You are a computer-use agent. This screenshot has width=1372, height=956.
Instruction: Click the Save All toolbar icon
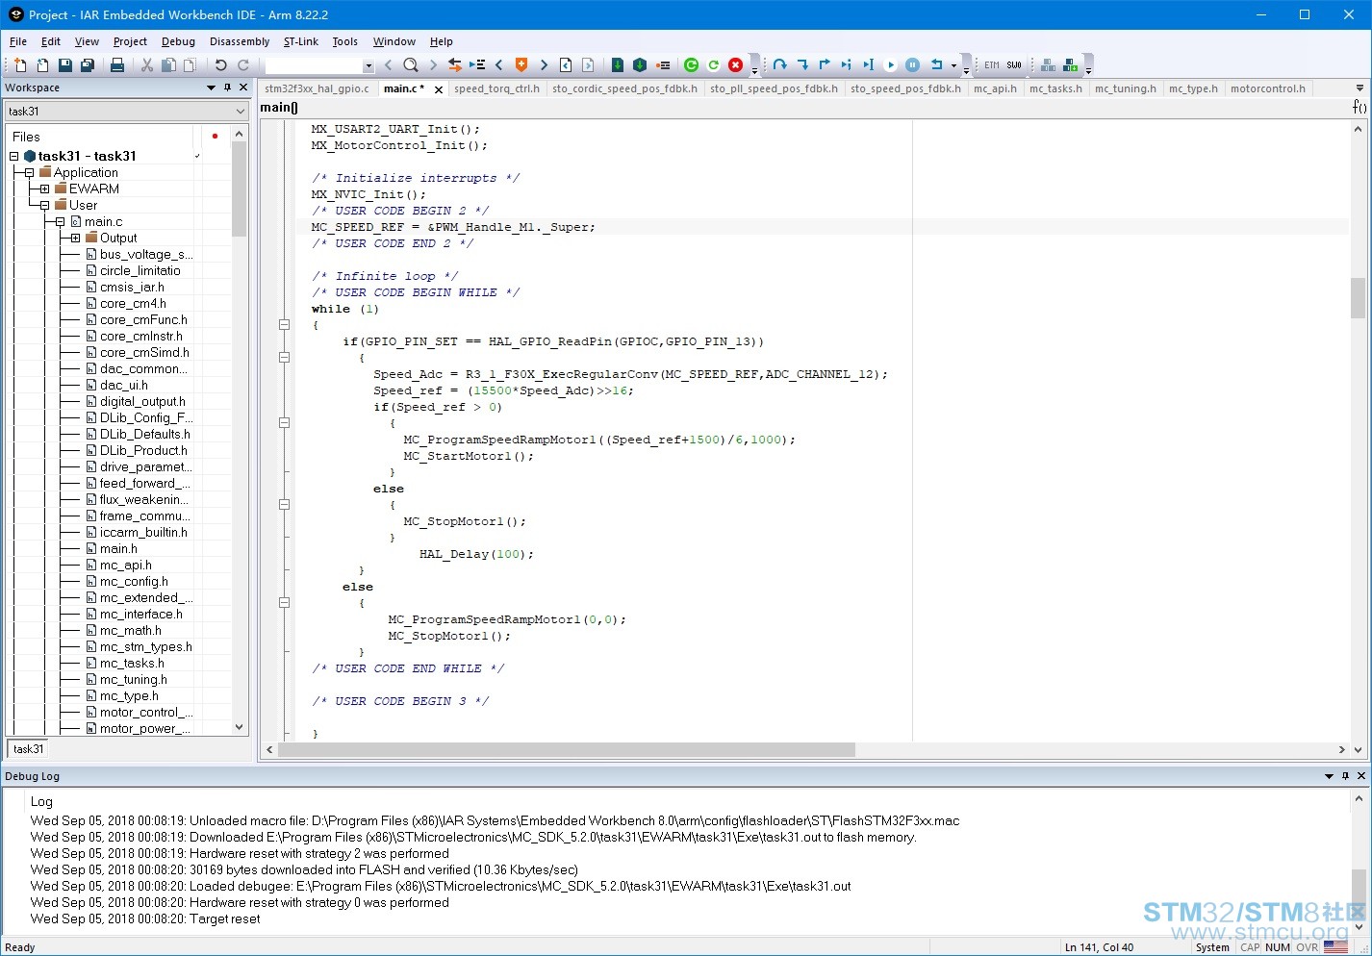88,65
